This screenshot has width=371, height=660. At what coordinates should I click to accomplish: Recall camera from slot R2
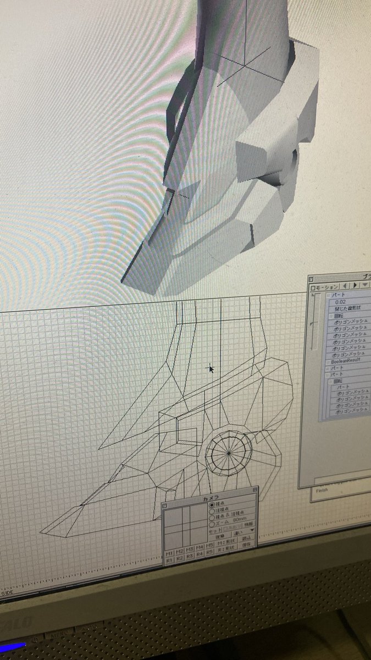click(180, 558)
